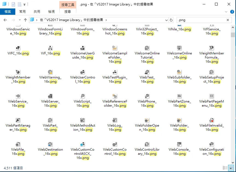Switch to large icons view layout
236x172 pixels.
tap(231, 168)
